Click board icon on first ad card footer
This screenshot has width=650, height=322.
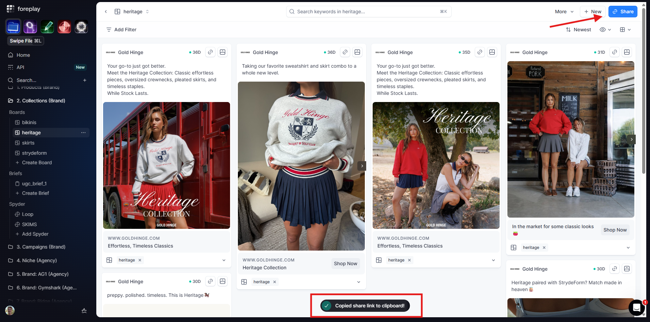[x=109, y=260]
